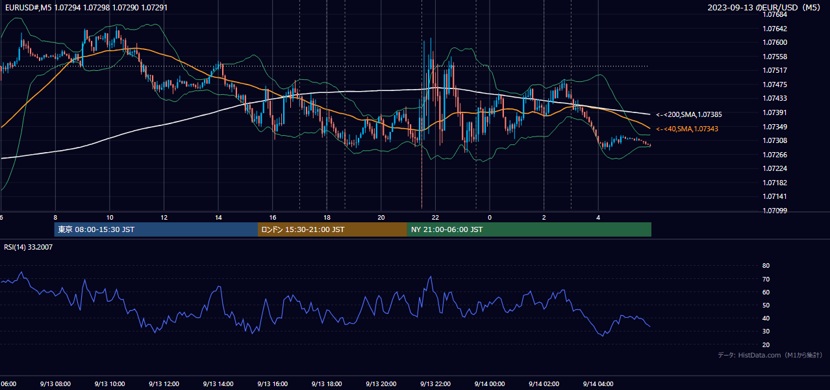This screenshot has width=830, height=390.
Task: Click the hour 4 label on the price chart axis
Action: (x=598, y=217)
